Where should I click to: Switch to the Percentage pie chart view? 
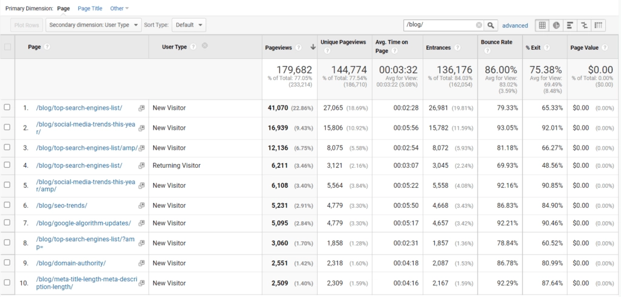(556, 25)
